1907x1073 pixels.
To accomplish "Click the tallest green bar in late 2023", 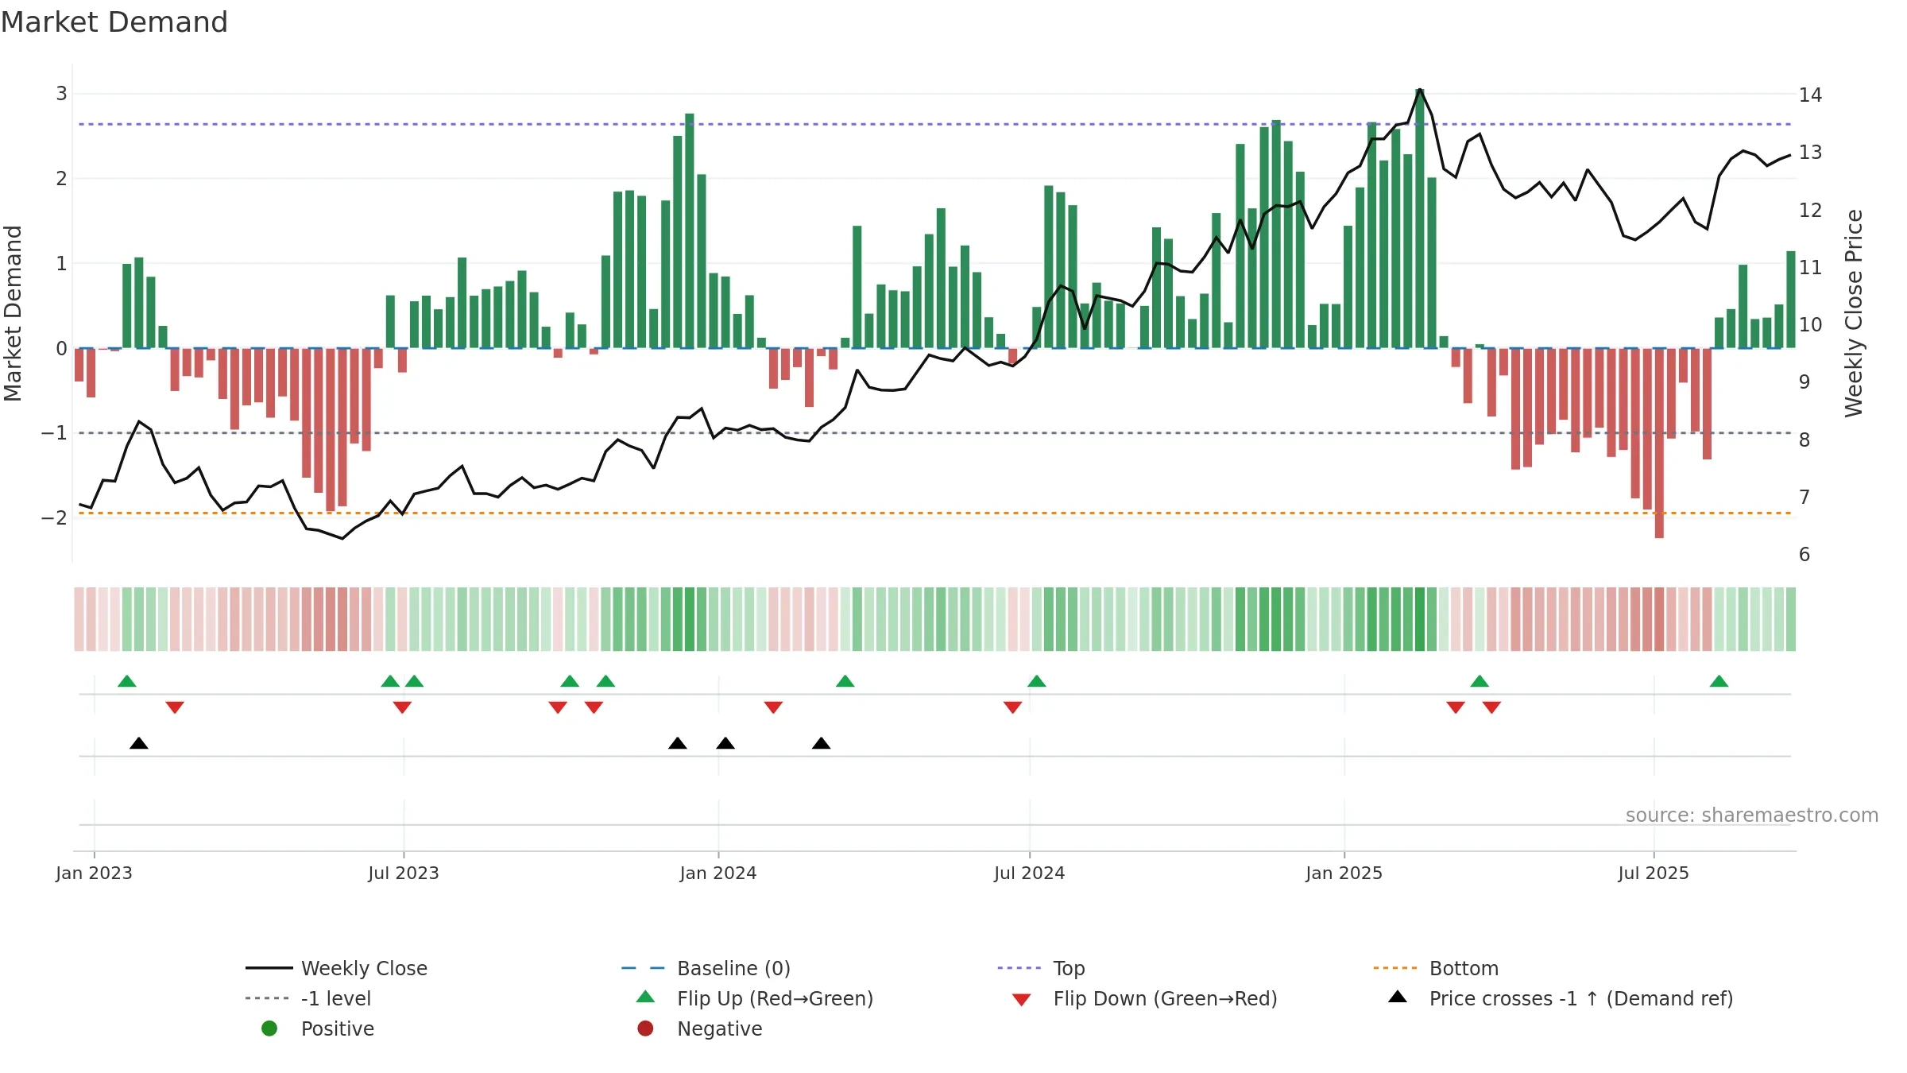I will coord(690,230).
